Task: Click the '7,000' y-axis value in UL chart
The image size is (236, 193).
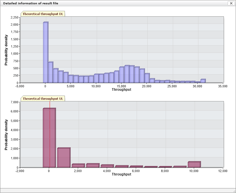Action: point(14,102)
